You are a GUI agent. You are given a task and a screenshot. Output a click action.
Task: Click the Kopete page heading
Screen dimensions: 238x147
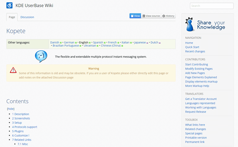tap(16, 31)
